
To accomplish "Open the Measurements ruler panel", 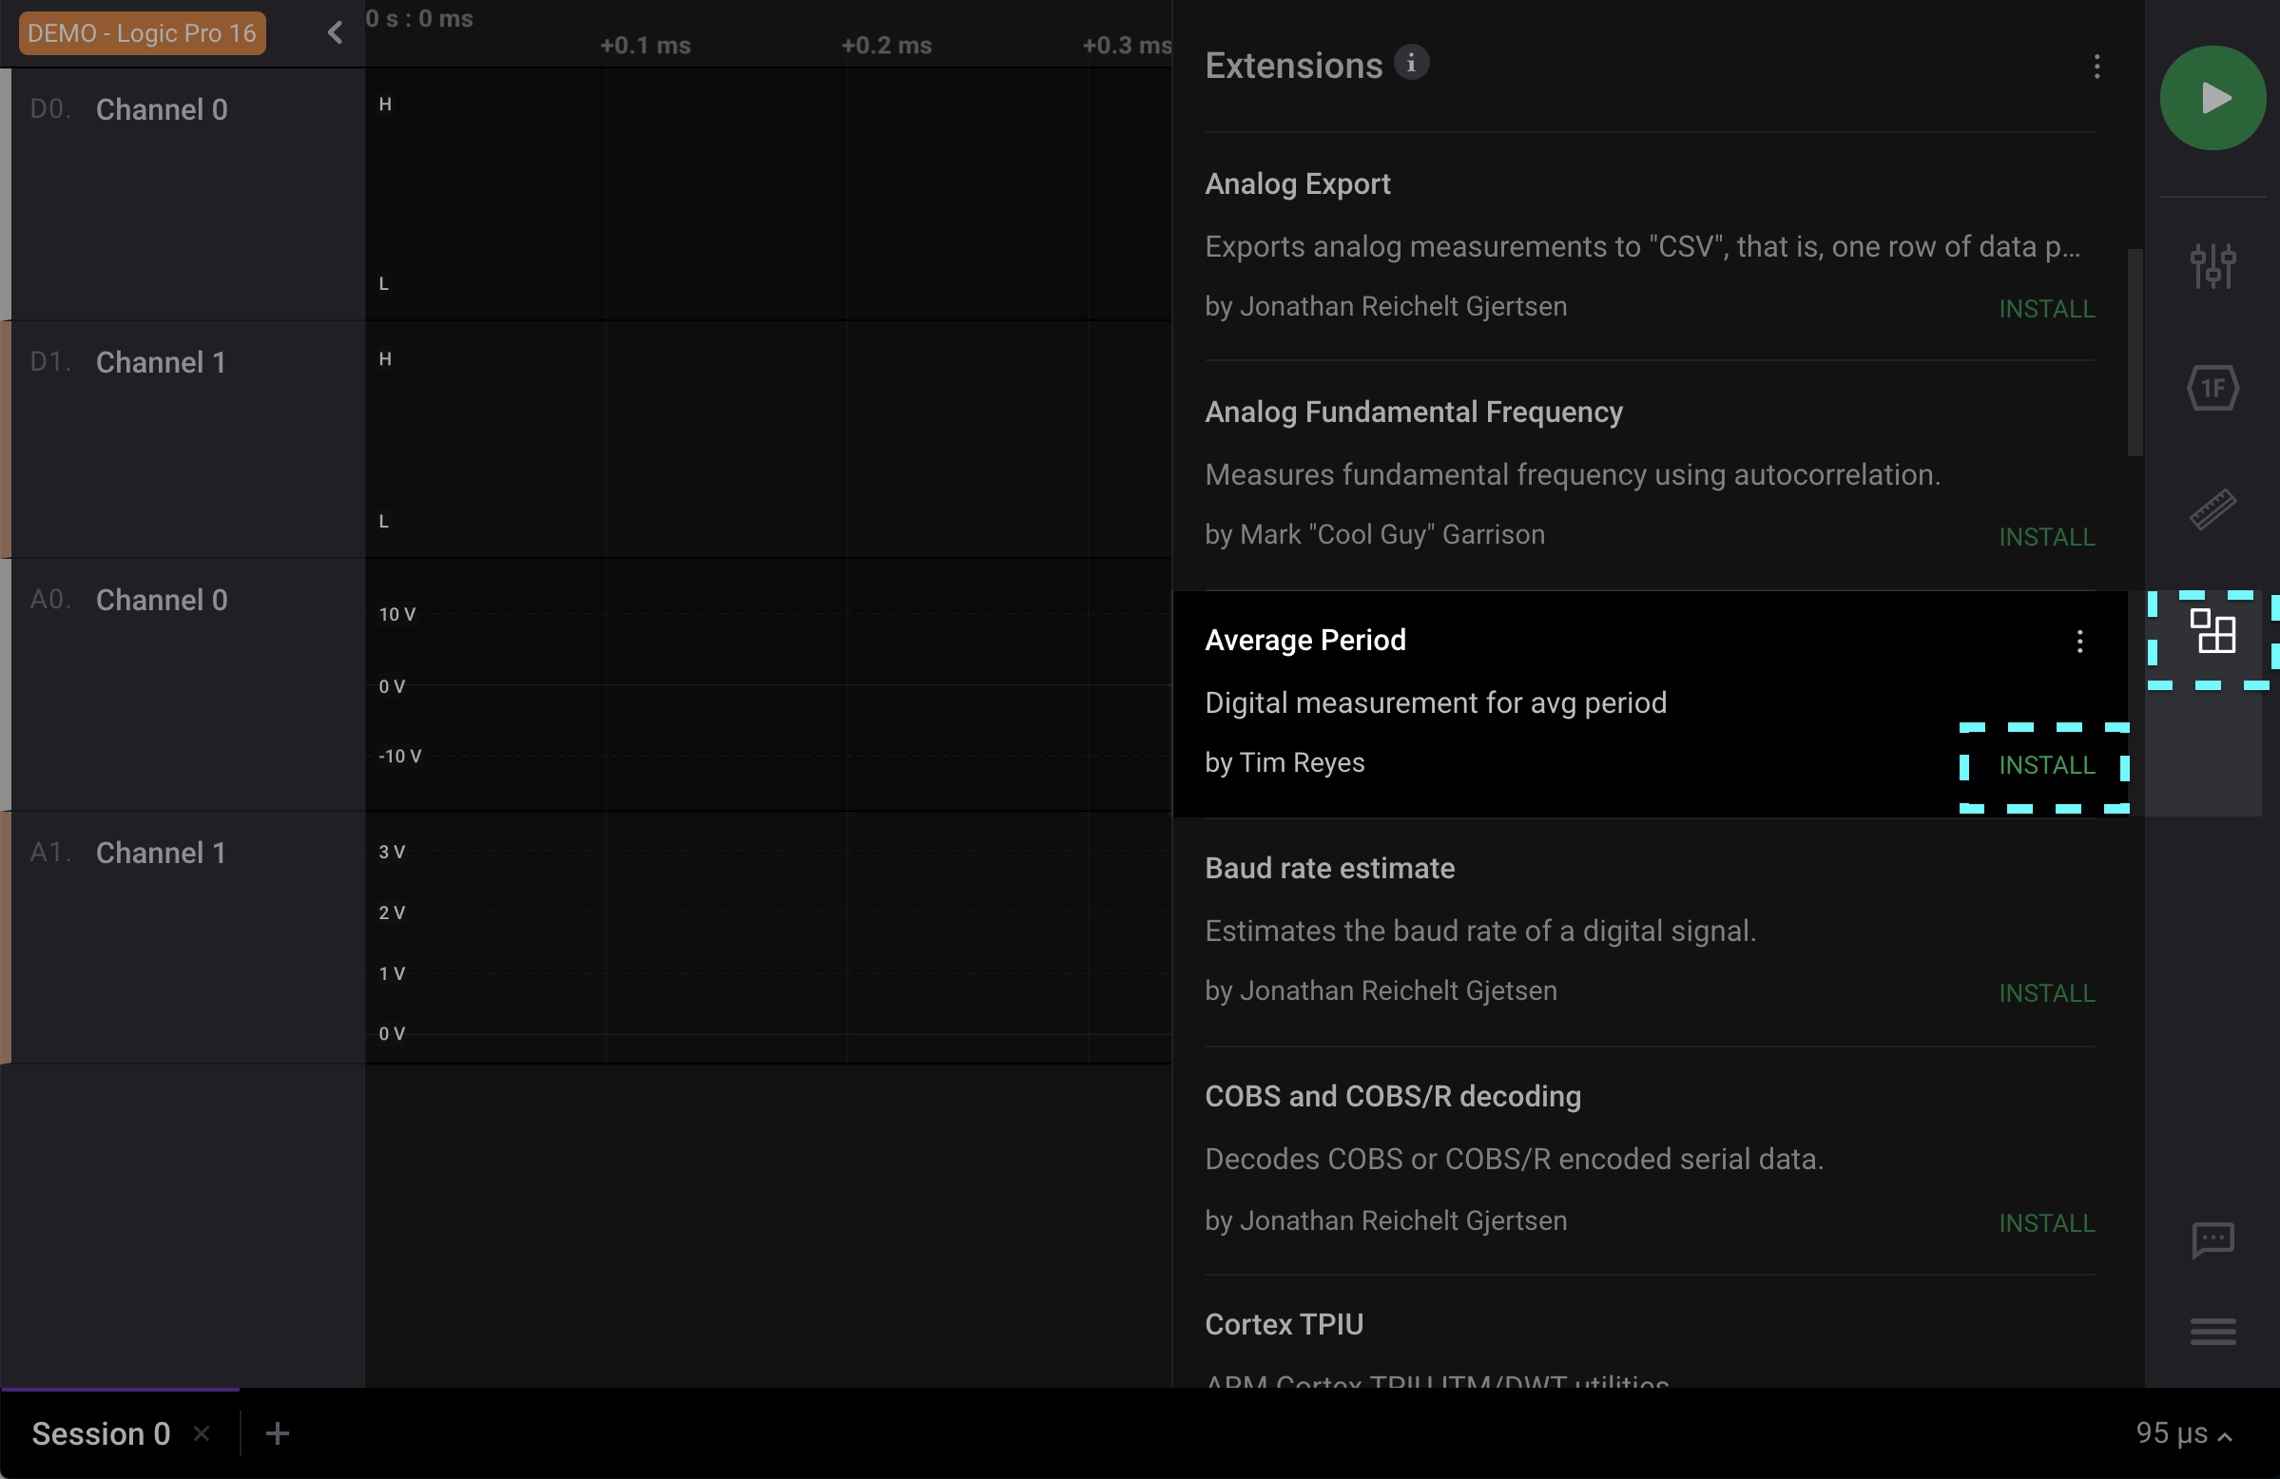I will (2212, 509).
